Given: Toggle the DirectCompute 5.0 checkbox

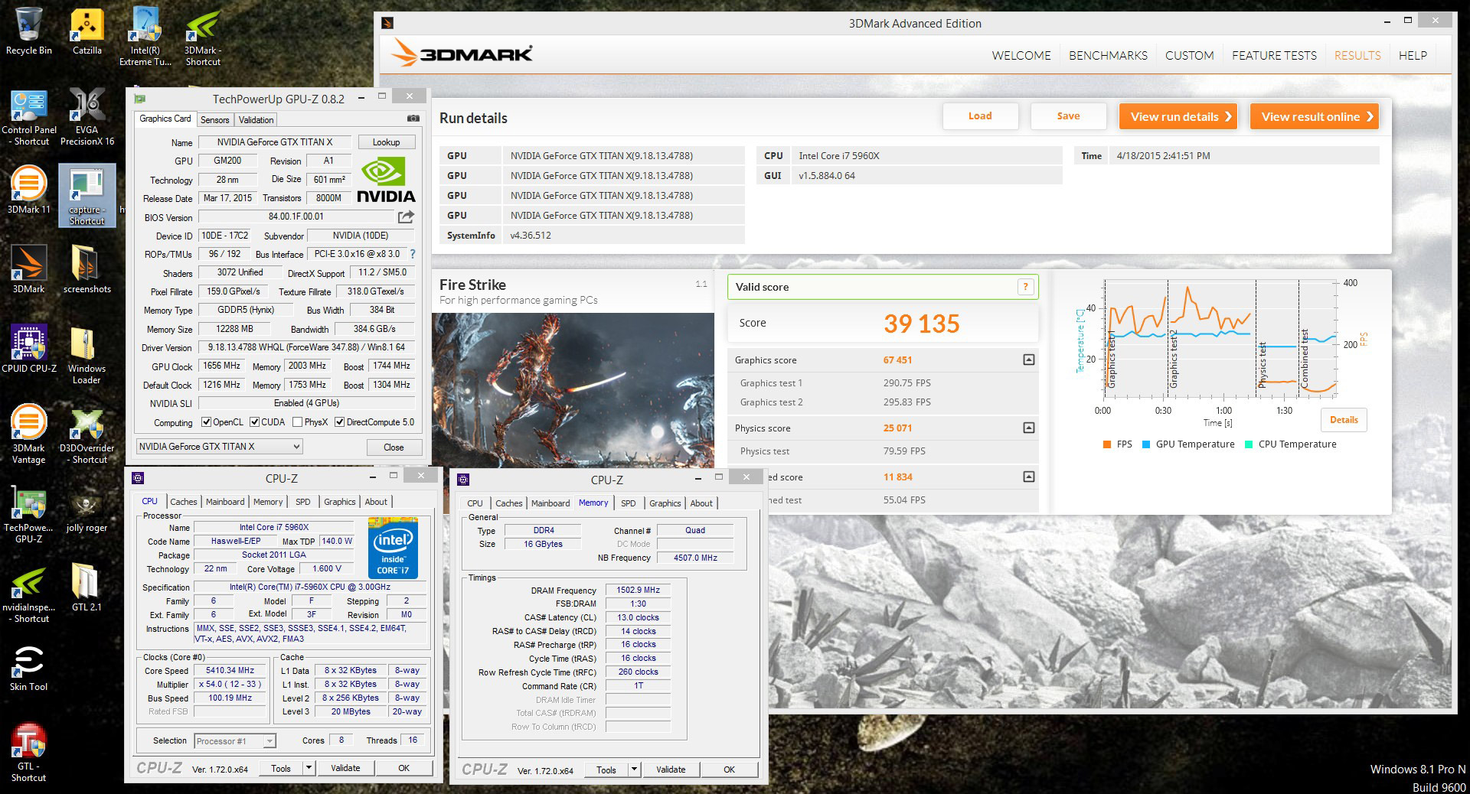Looking at the screenshot, I should pos(339,422).
